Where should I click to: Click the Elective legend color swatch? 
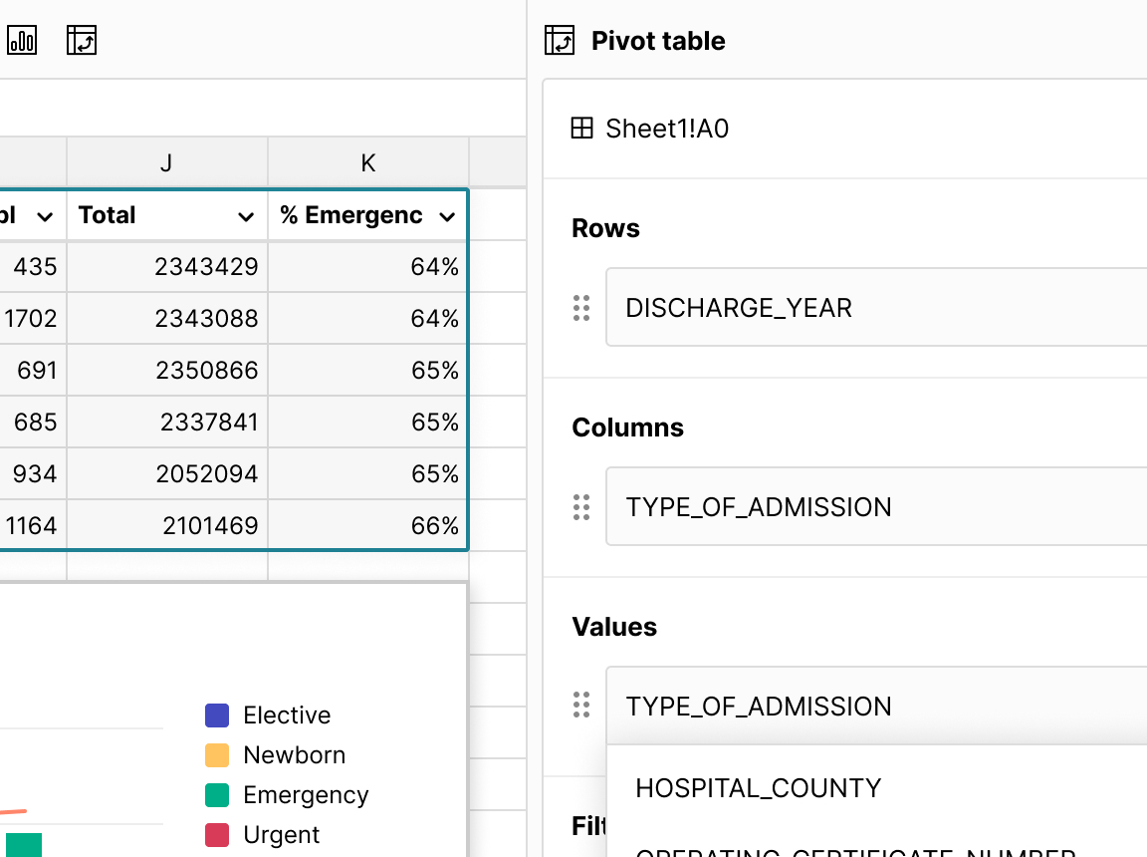pos(217,715)
